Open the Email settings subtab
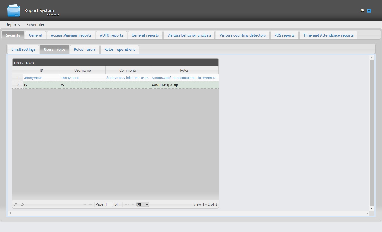Viewport: 382px width, 232px height. click(23, 49)
